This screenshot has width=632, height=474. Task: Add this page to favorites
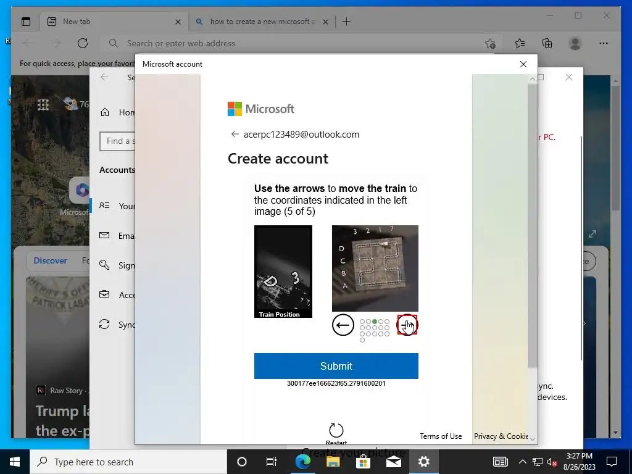490,43
